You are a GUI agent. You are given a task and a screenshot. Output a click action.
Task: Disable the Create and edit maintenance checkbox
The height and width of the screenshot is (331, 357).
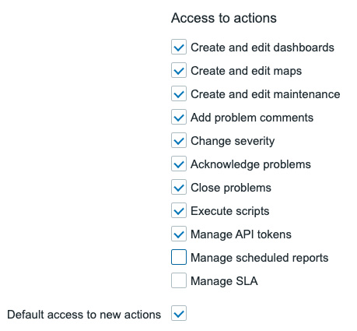179,93
